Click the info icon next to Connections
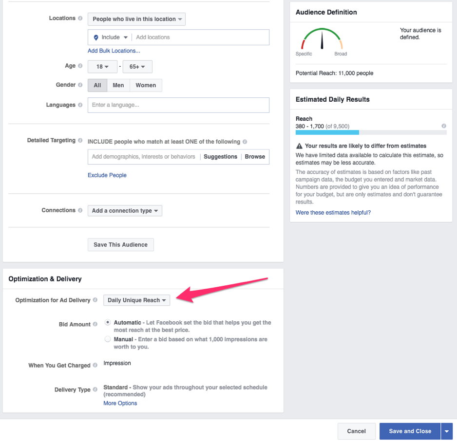The width and height of the screenshot is (457, 442). (x=80, y=210)
